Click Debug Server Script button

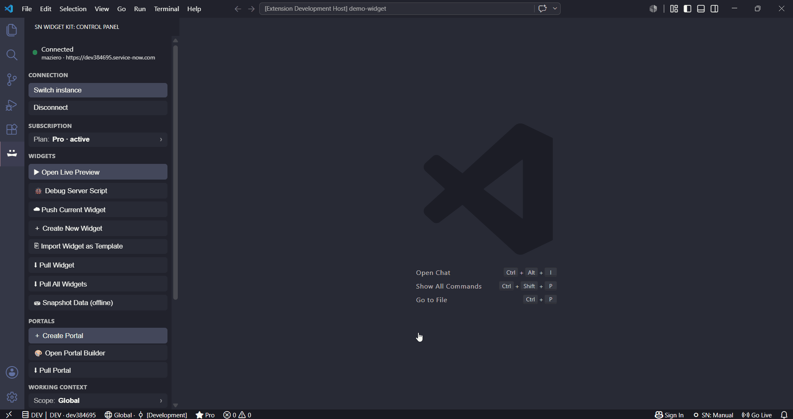[98, 191]
